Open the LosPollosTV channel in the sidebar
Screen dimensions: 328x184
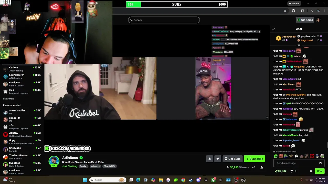22,76
